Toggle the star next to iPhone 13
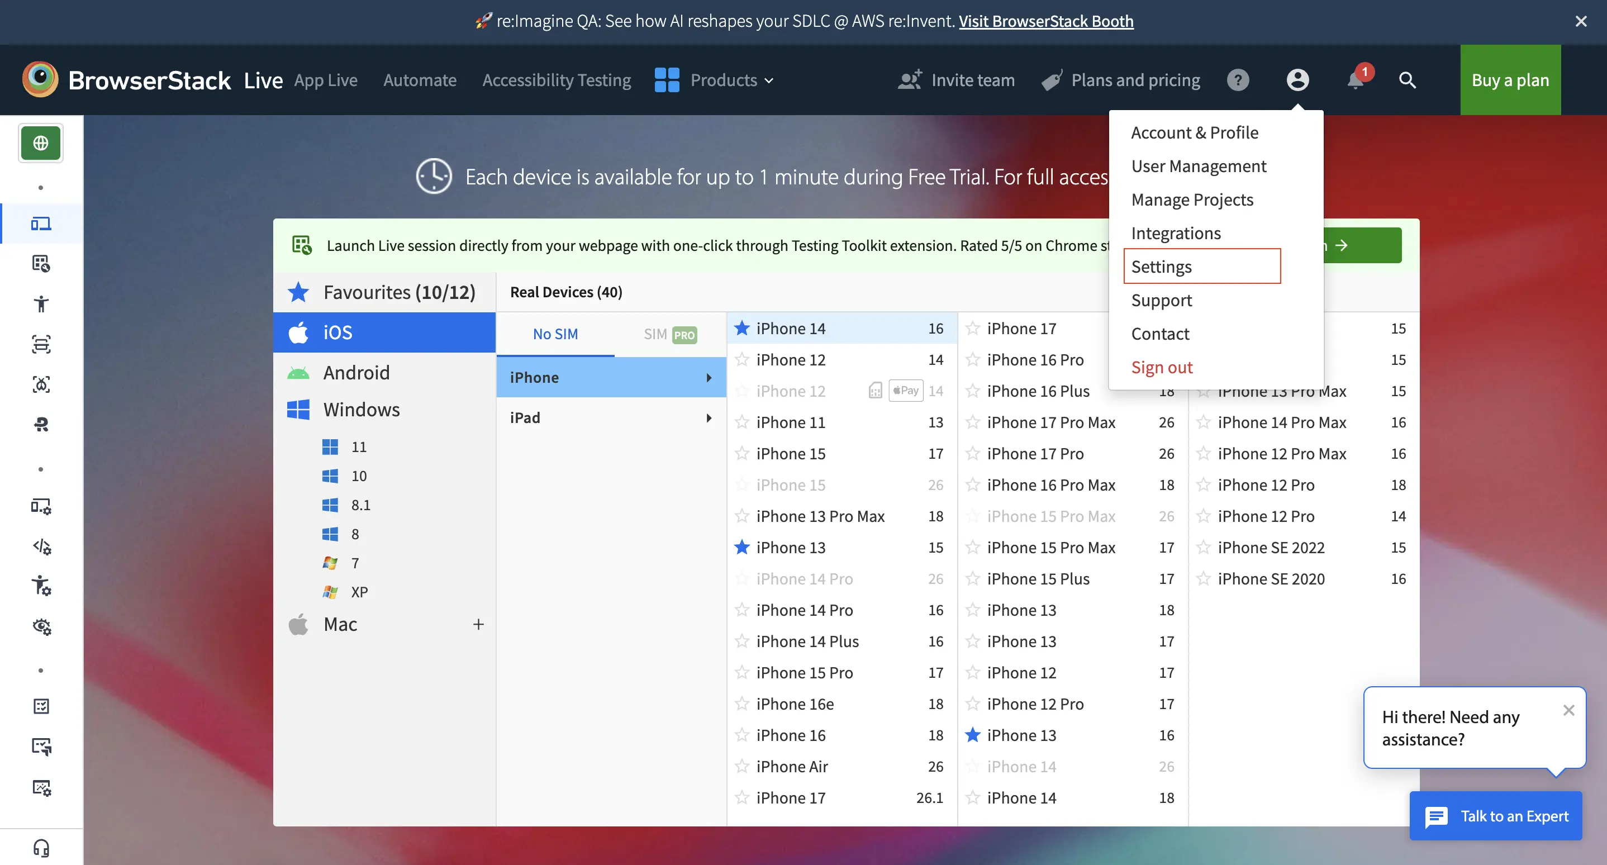 pos(741,547)
